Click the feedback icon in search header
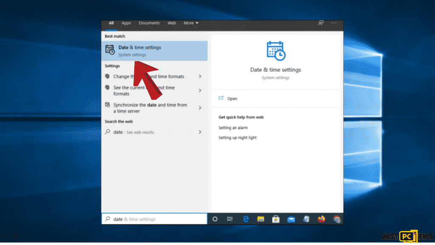This screenshot has width=435, height=245. pos(321,23)
